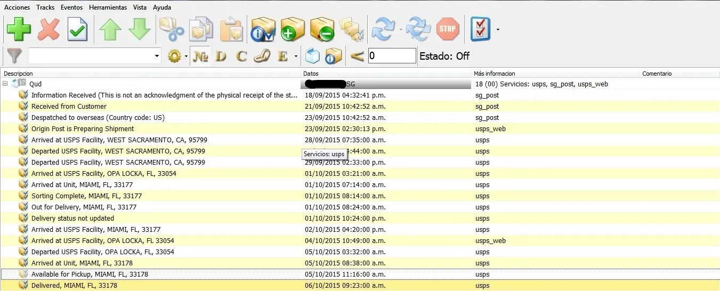
Task: Click the clipboard paste package icon
Action: [231, 29]
